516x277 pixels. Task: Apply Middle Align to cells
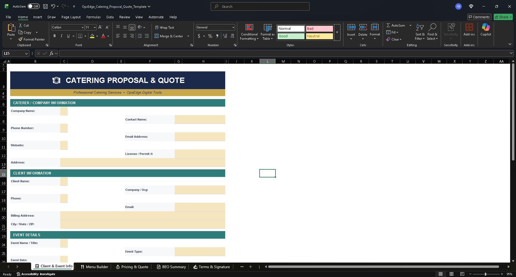pos(125,27)
